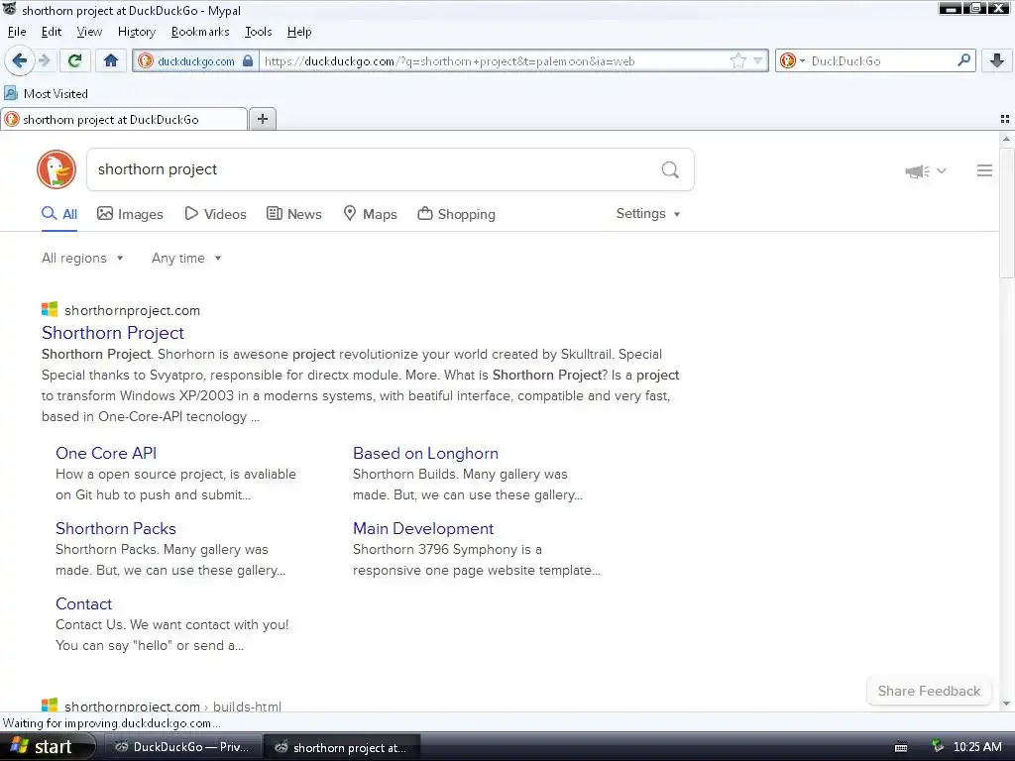
Task: Switch to the Shopping results tab
Action: coord(456,214)
